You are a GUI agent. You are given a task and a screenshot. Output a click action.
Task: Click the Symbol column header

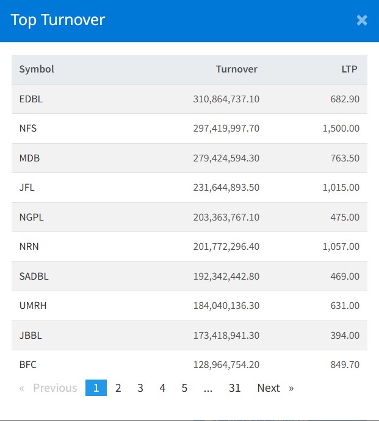(x=37, y=69)
